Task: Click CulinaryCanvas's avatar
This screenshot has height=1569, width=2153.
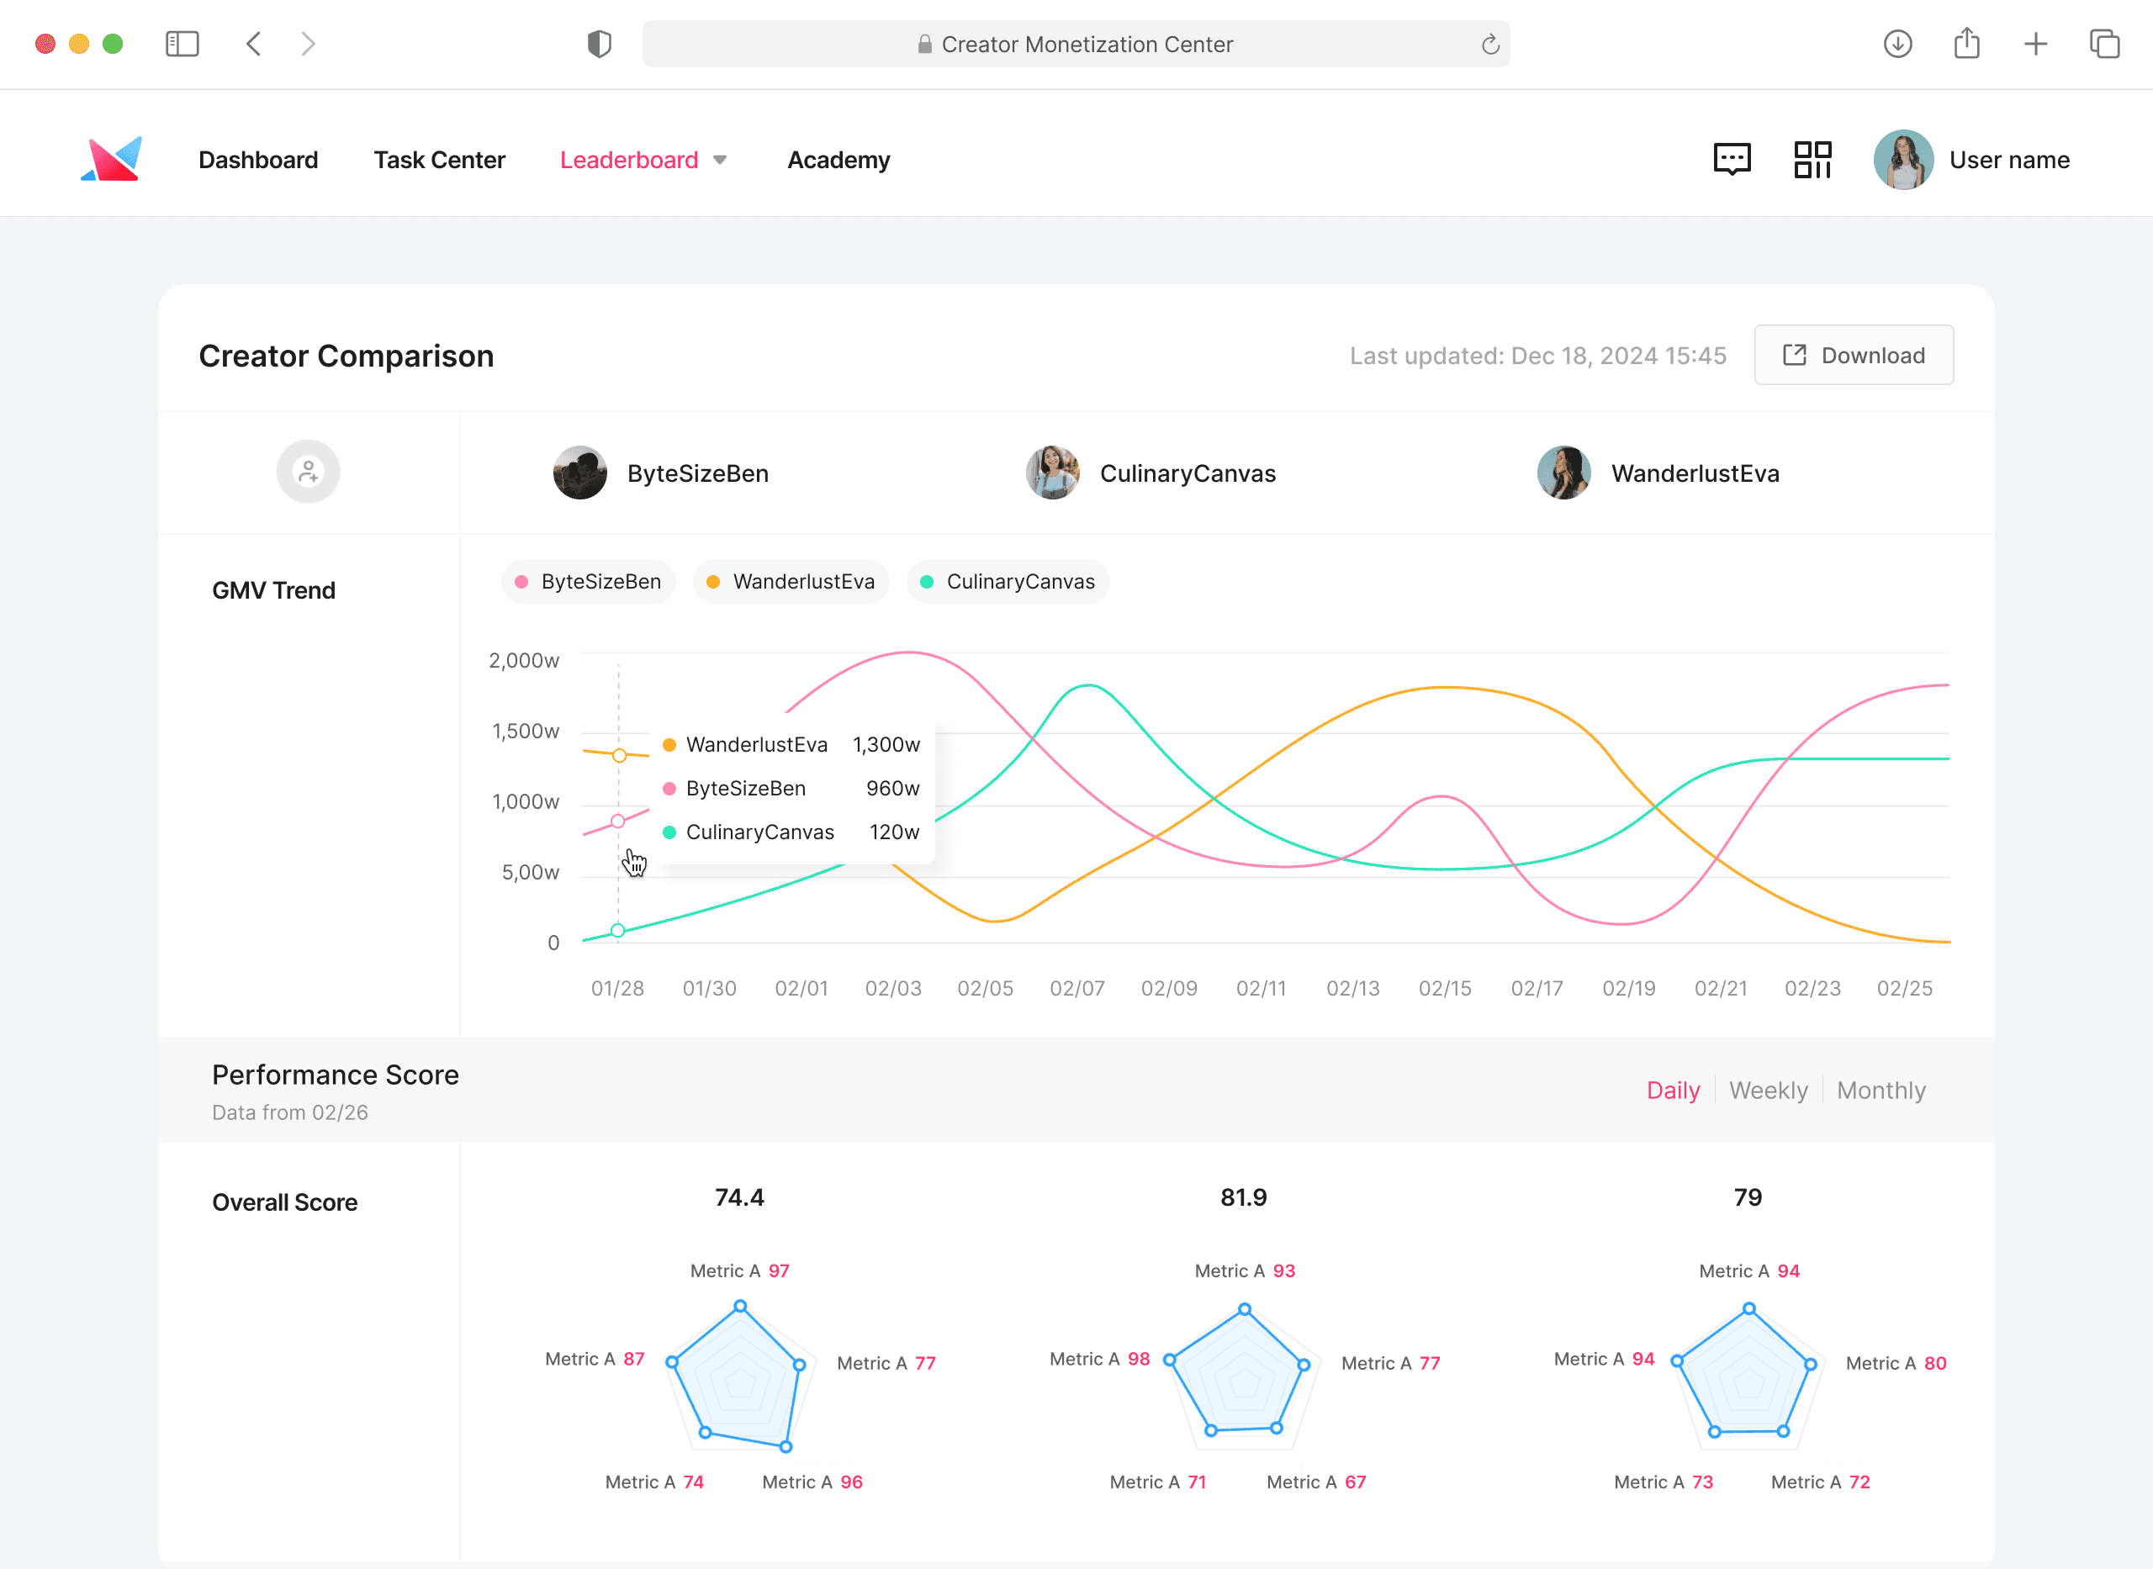Action: tap(1052, 473)
